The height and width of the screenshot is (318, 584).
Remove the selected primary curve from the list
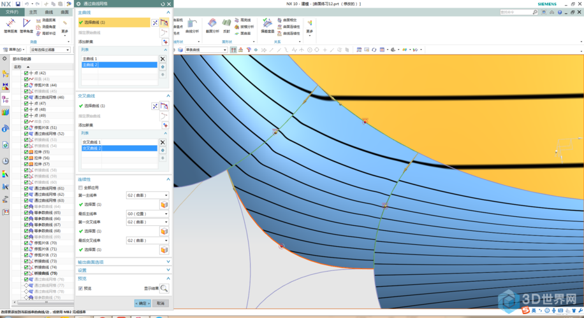[163, 59]
